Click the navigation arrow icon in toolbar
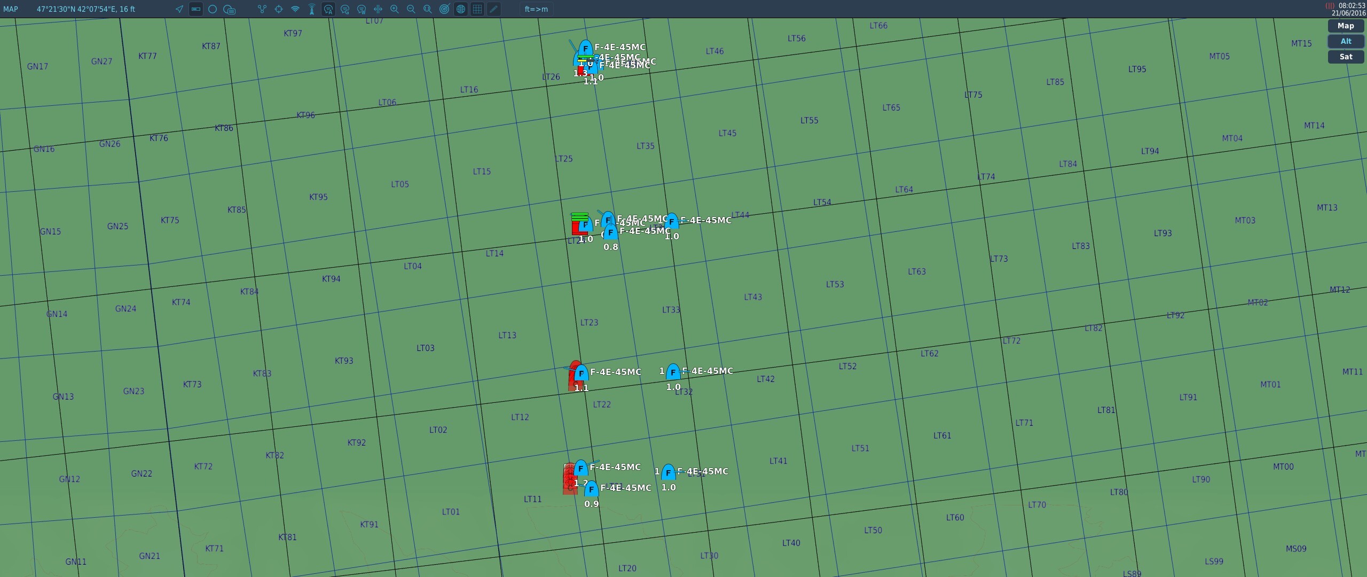The width and height of the screenshot is (1367, 577). [x=179, y=9]
